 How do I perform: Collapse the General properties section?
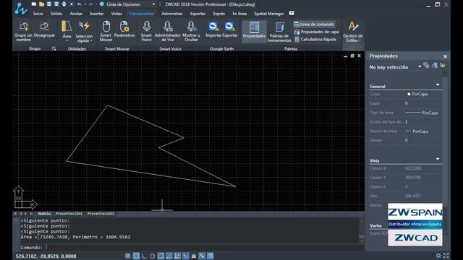pyautogui.click(x=437, y=85)
